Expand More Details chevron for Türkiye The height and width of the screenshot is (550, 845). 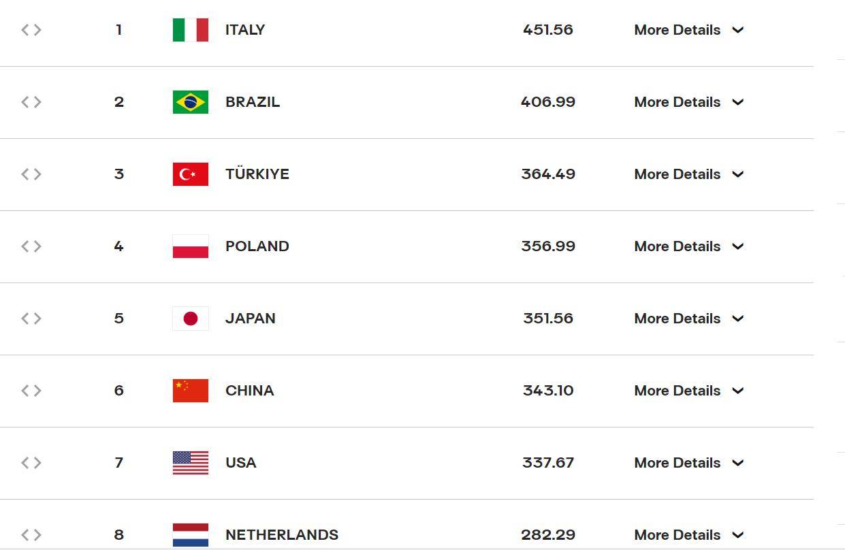tap(738, 174)
